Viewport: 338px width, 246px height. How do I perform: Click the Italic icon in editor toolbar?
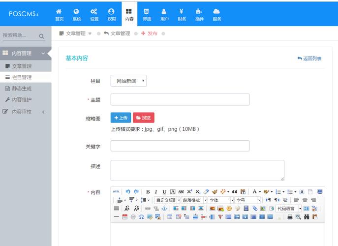click(156, 192)
